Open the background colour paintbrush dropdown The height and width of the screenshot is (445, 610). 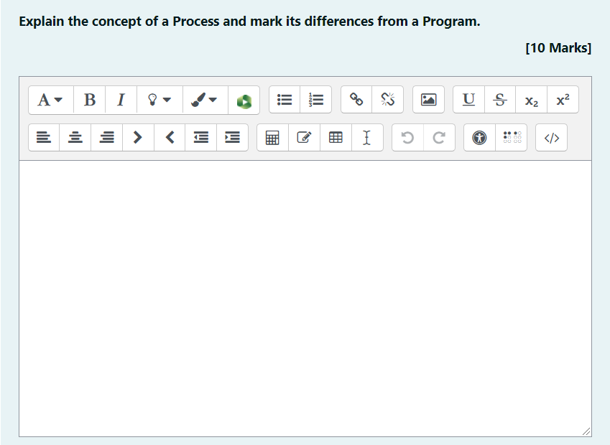205,100
